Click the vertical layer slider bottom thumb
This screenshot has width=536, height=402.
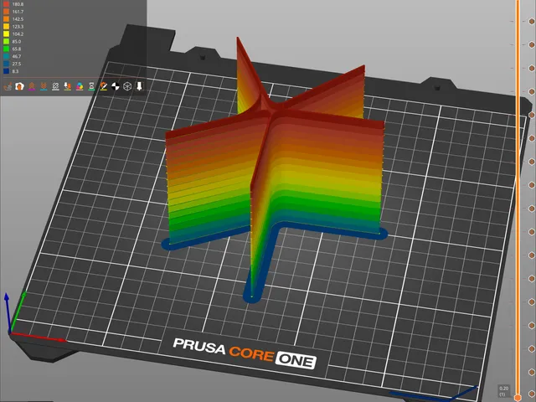(x=518, y=398)
